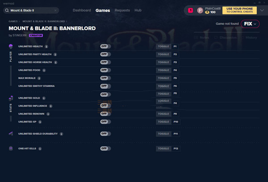Click info icon beside Unlimited Gold
The width and height of the screenshot is (268, 182).
coord(44,98)
